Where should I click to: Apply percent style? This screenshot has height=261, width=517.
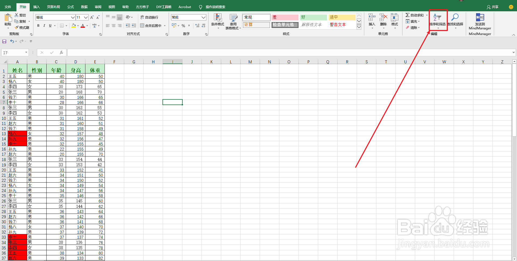(x=183, y=26)
